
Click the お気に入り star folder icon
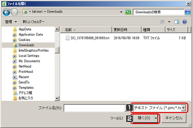pos(15,98)
